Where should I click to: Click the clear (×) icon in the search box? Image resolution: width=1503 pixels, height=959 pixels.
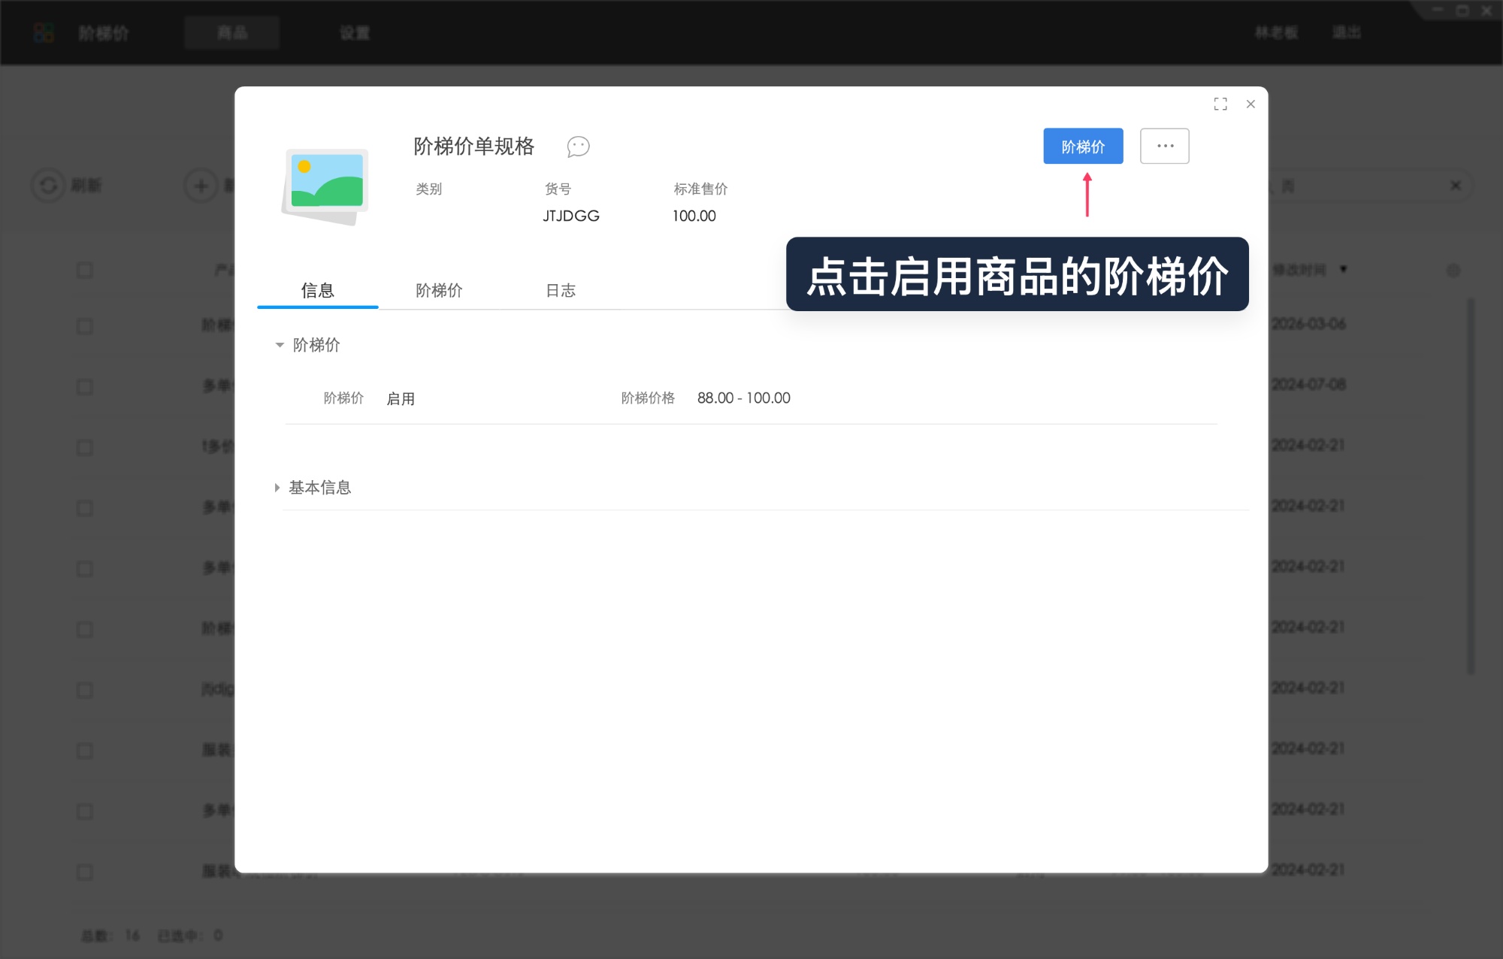[x=1456, y=184]
